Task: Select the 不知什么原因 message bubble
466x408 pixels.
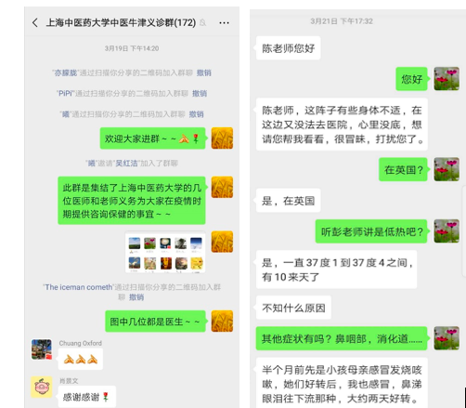Action: (293, 308)
